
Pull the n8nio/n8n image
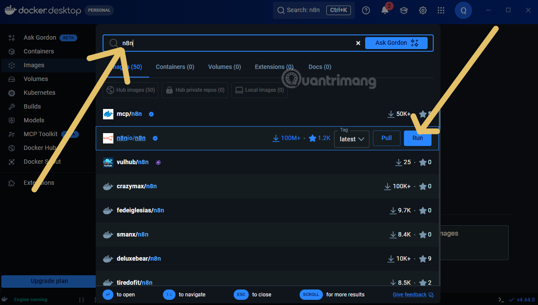coord(387,138)
